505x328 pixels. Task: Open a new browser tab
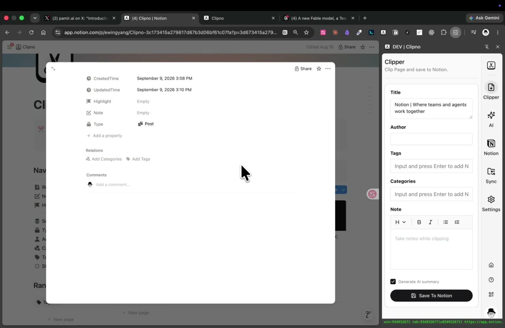coord(365,18)
